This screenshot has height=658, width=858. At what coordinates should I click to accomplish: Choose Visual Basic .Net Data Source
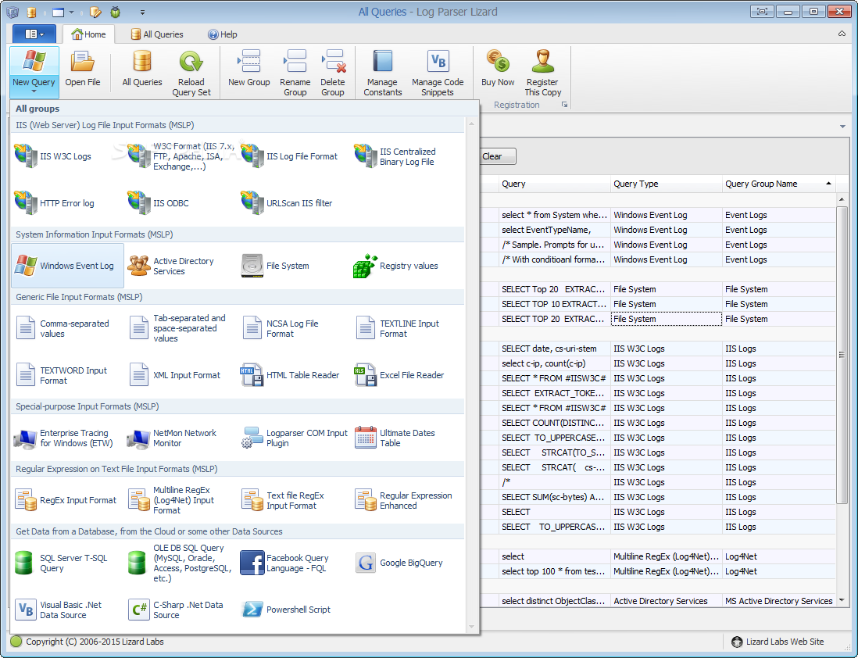(x=67, y=610)
